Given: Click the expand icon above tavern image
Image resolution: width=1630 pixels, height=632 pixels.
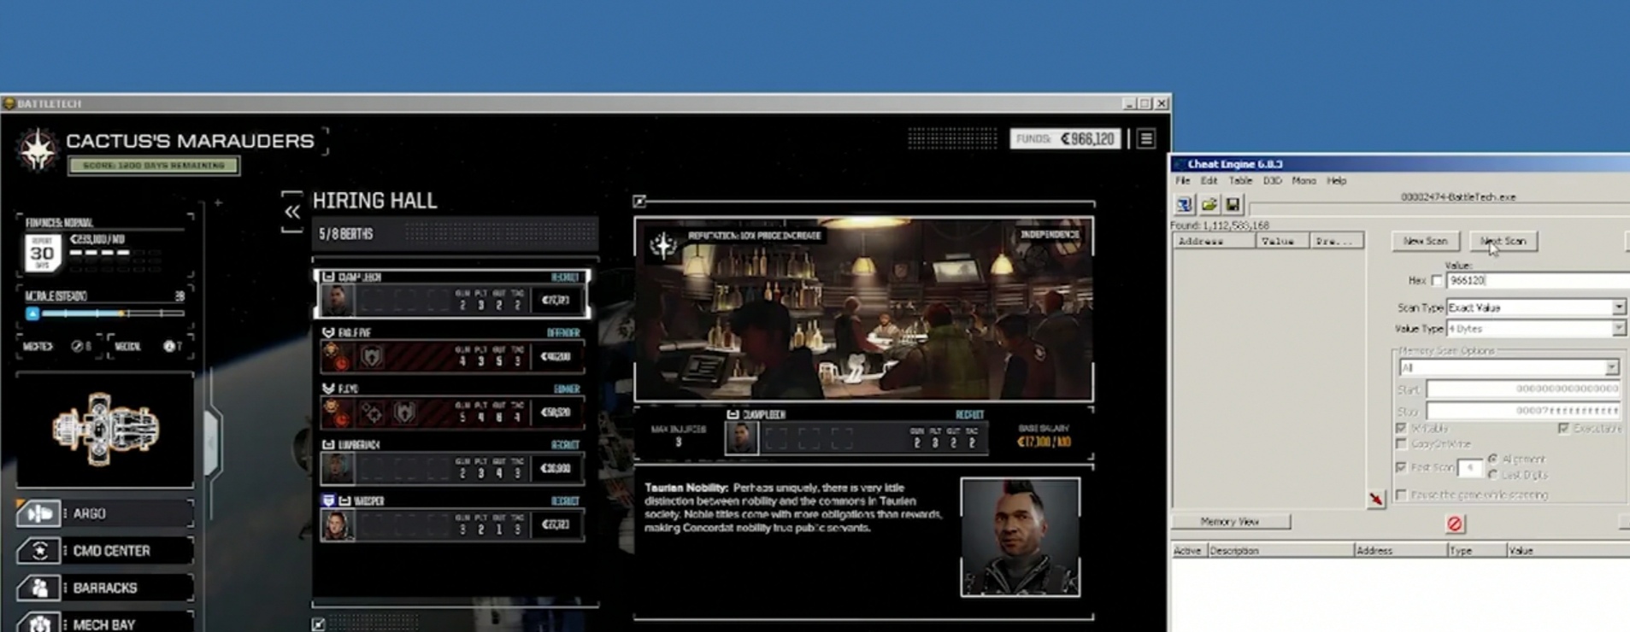Looking at the screenshot, I should (639, 202).
